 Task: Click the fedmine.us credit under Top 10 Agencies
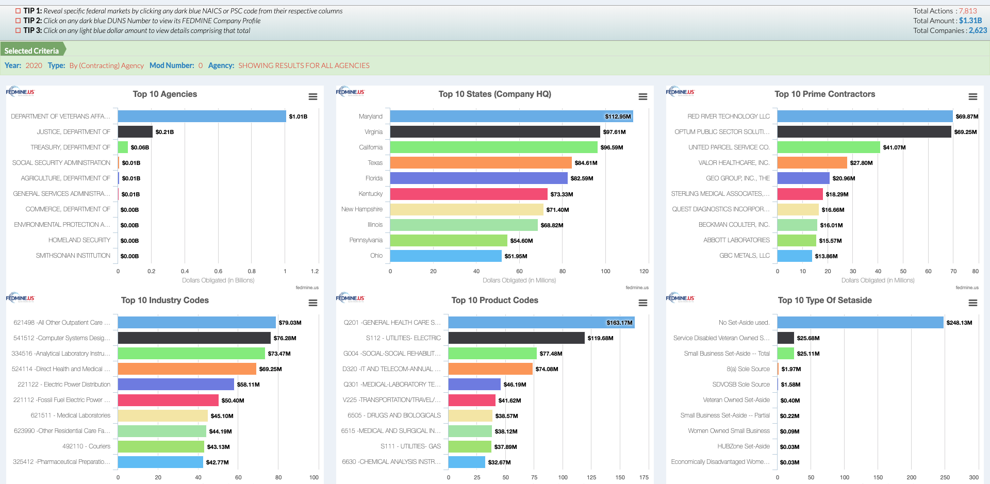(307, 288)
